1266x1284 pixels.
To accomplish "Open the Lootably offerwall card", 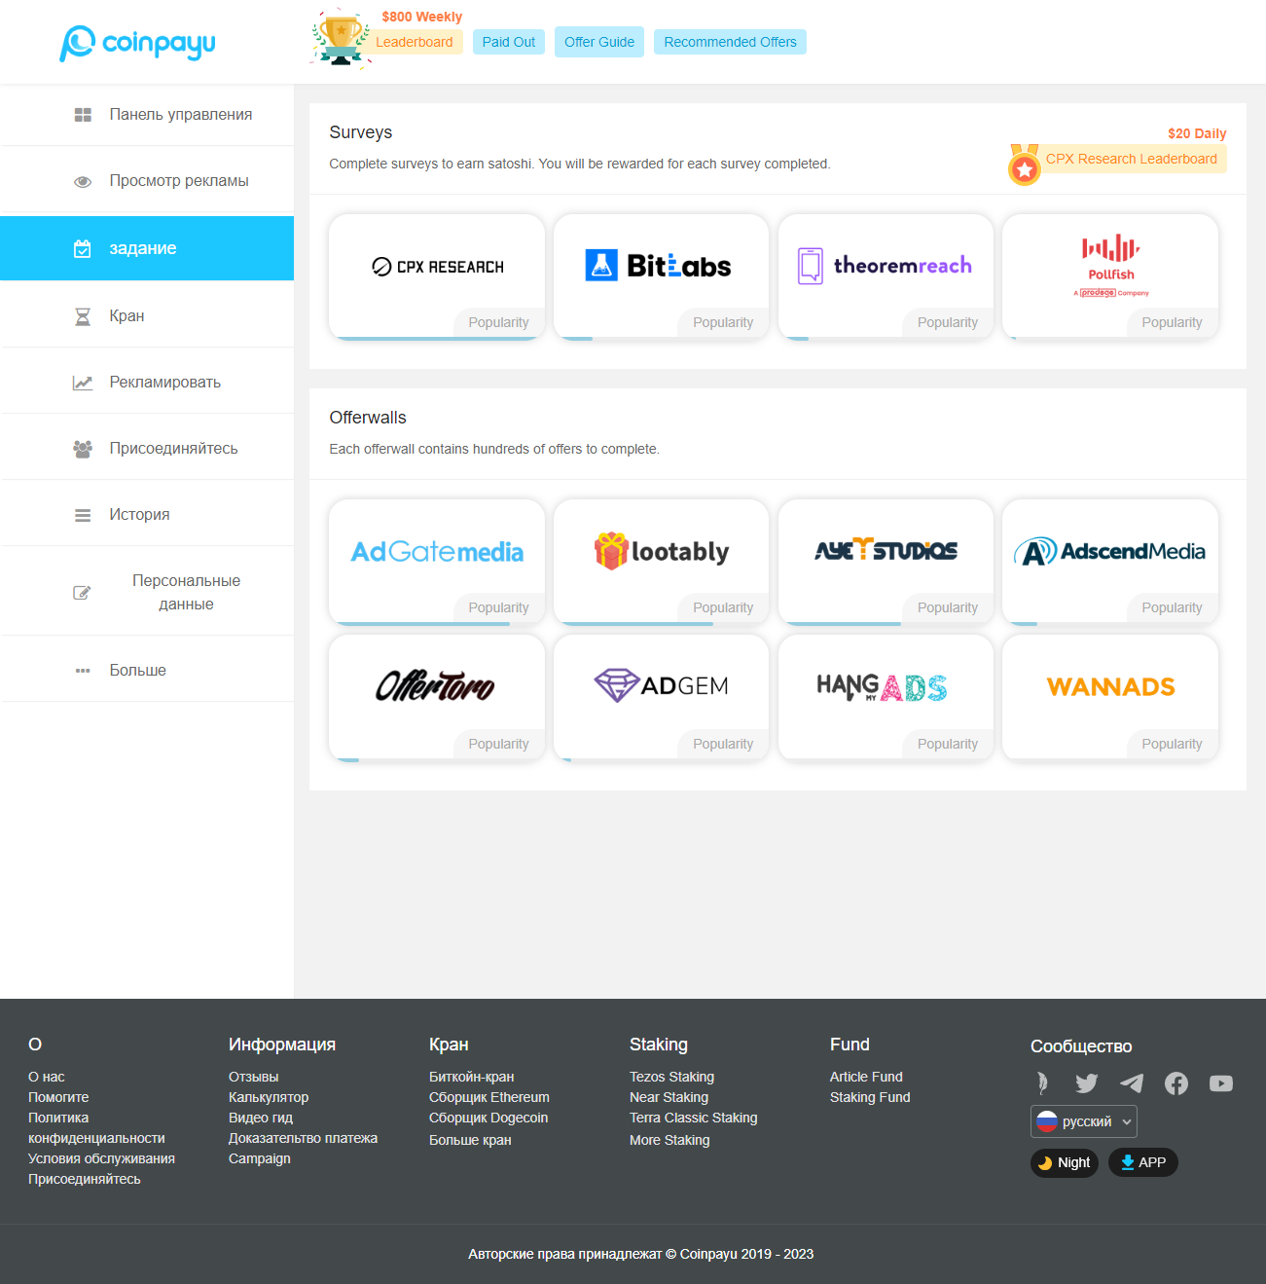I will coord(662,562).
